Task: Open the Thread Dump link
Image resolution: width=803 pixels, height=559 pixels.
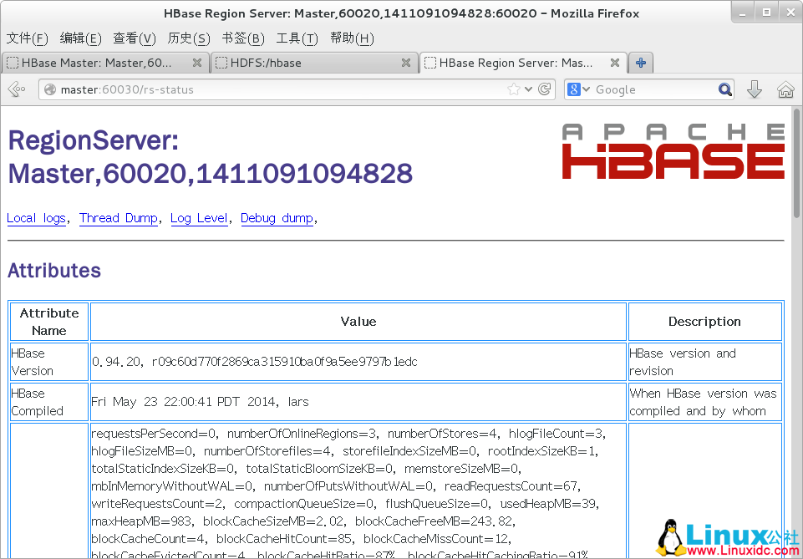Action: [x=119, y=218]
